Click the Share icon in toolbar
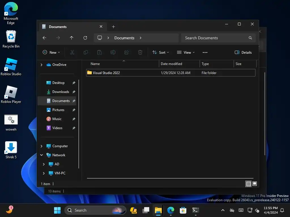Viewport: 290px width, 217px height. click(127, 52)
